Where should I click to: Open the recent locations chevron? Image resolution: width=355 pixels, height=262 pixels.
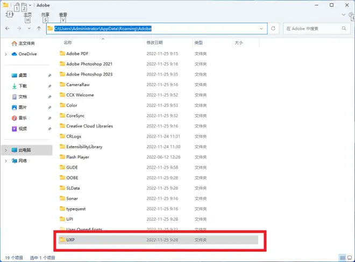29,28
